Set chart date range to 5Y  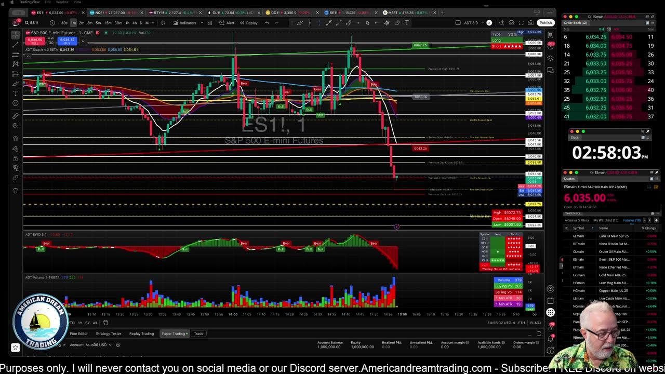coord(87,323)
